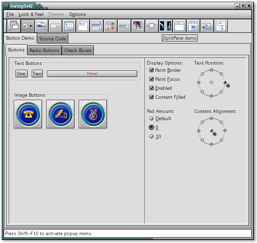Set Text Position to center radio button
This screenshot has height=243, width=257.
[x=211, y=82]
